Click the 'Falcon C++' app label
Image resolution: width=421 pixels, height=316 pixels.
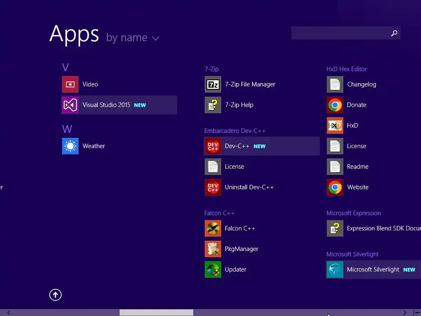240,228
